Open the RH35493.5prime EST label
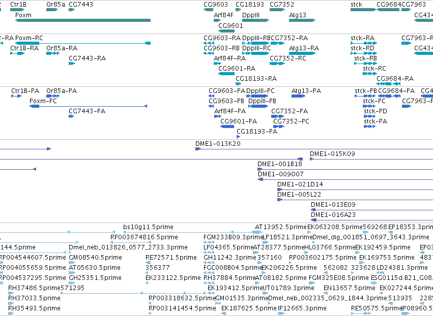Viewport: 433px width, 316px height. tap(34, 308)
